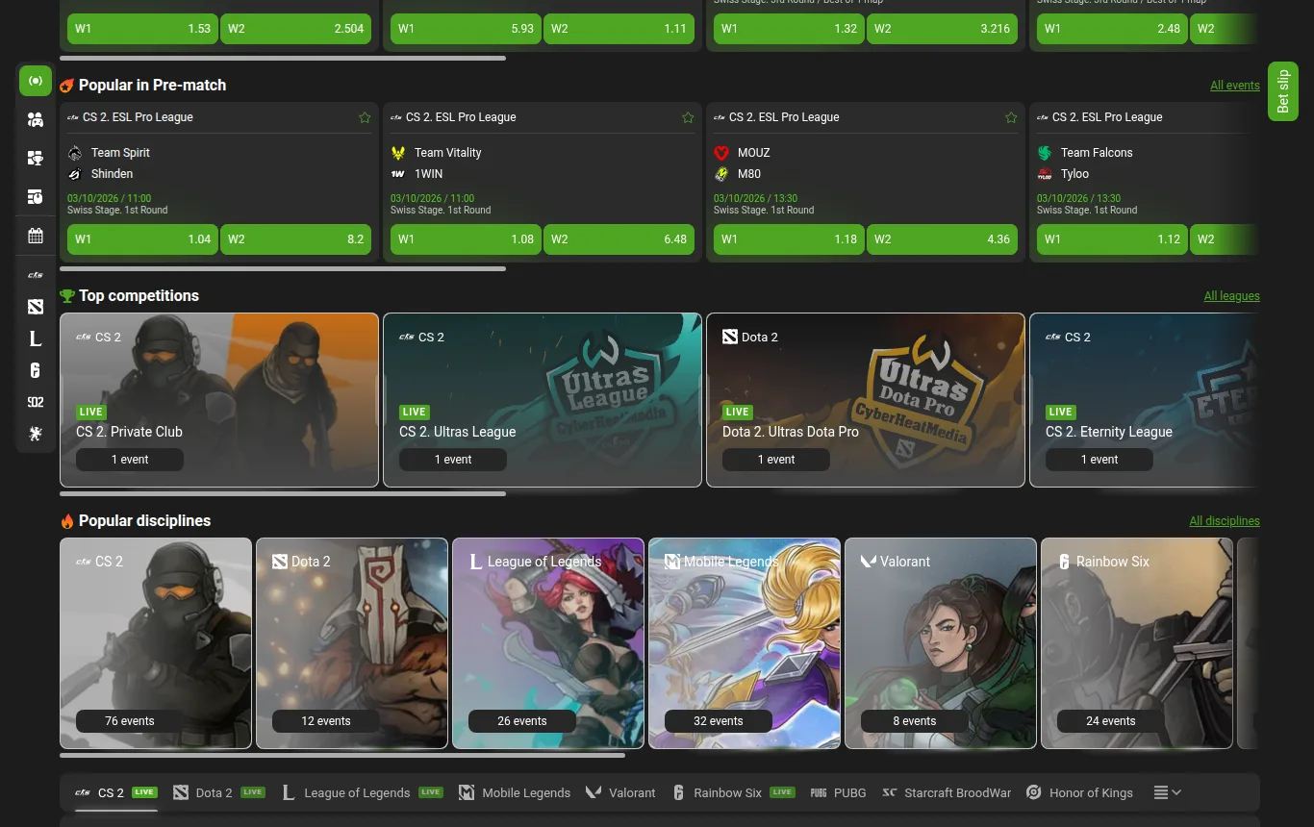Switch to the Honor of Kings tab
Image resolution: width=1314 pixels, height=827 pixels.
1079,792
